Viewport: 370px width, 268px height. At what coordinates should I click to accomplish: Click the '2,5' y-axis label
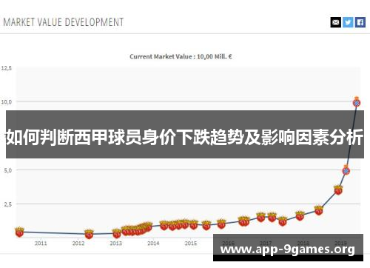tap(8, 204)
